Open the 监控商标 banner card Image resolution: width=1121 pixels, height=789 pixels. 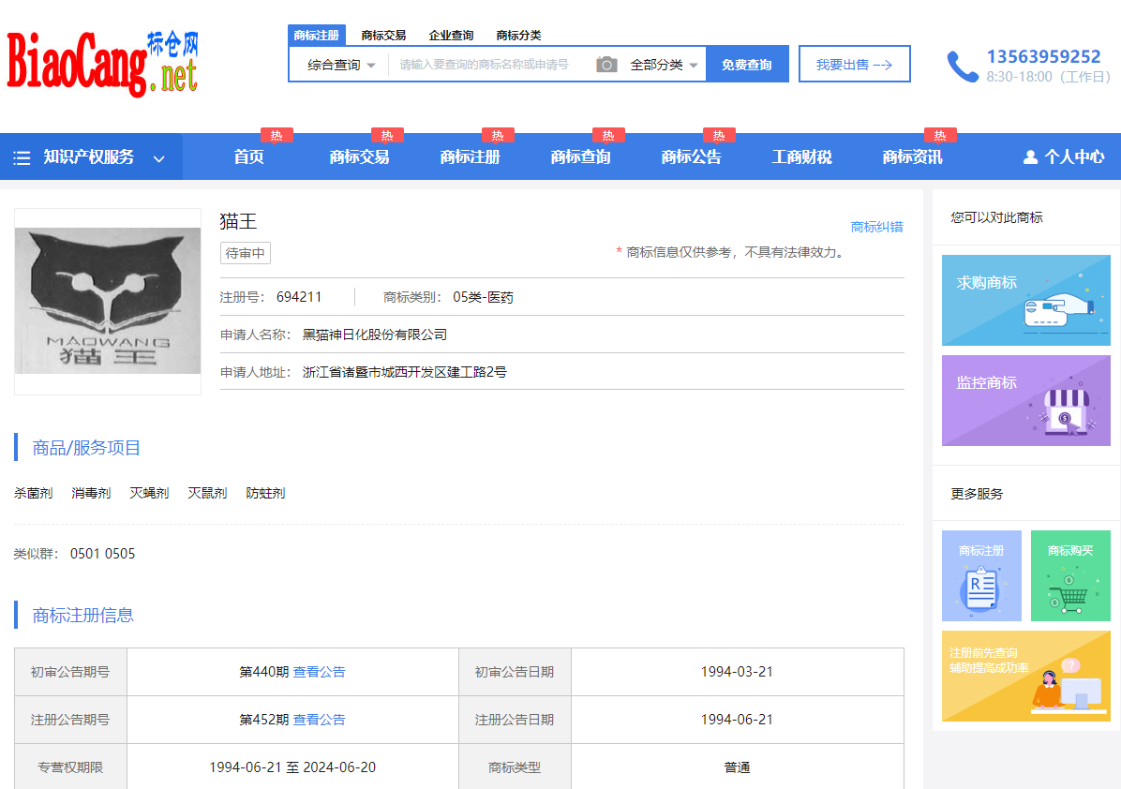pyautogui.click(x=1026, y=400)
